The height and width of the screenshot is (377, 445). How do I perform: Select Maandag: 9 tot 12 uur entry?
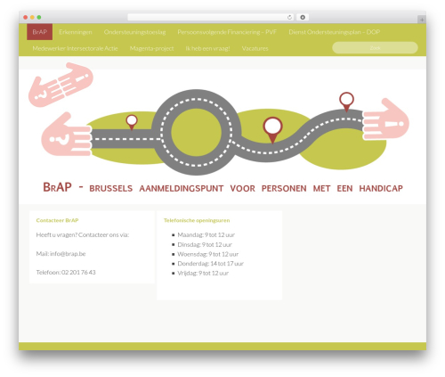tap(206, 234)
